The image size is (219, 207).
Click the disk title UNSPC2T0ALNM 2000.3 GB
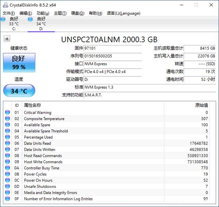pyautogui.click(x=109, y=39)
